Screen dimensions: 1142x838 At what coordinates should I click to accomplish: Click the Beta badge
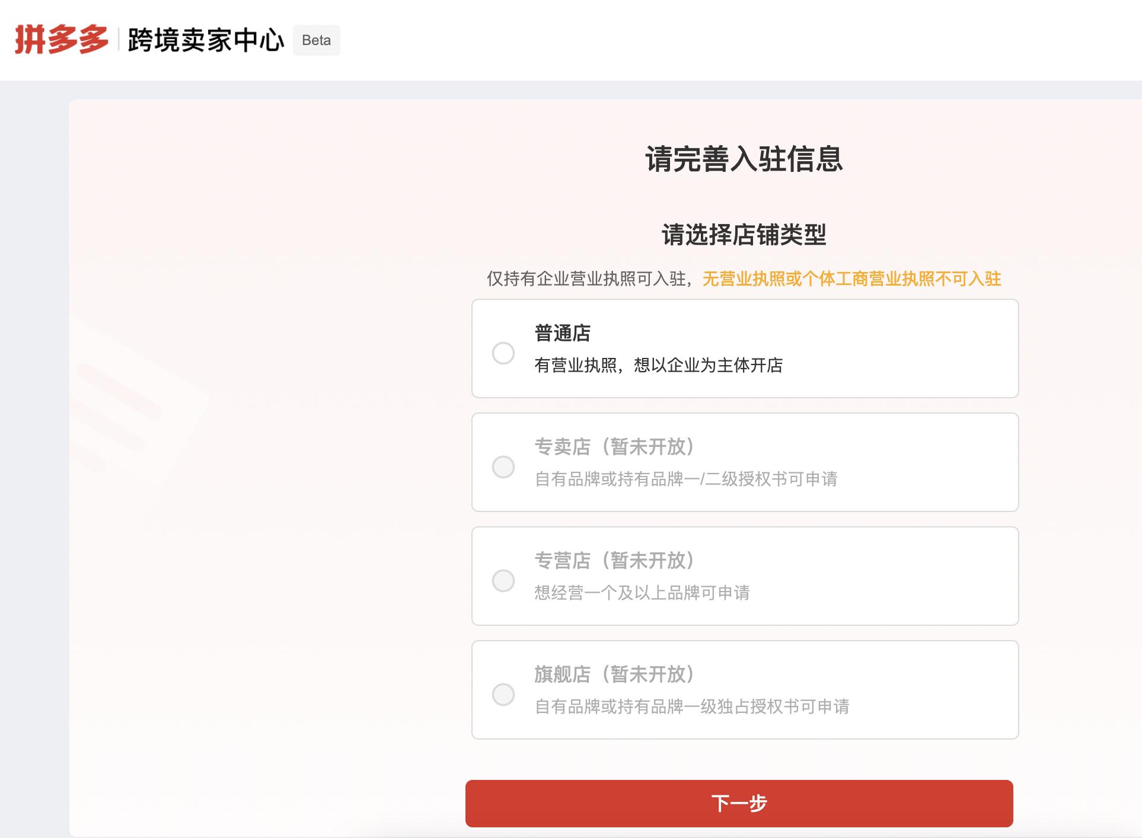(x=316, y=40)
